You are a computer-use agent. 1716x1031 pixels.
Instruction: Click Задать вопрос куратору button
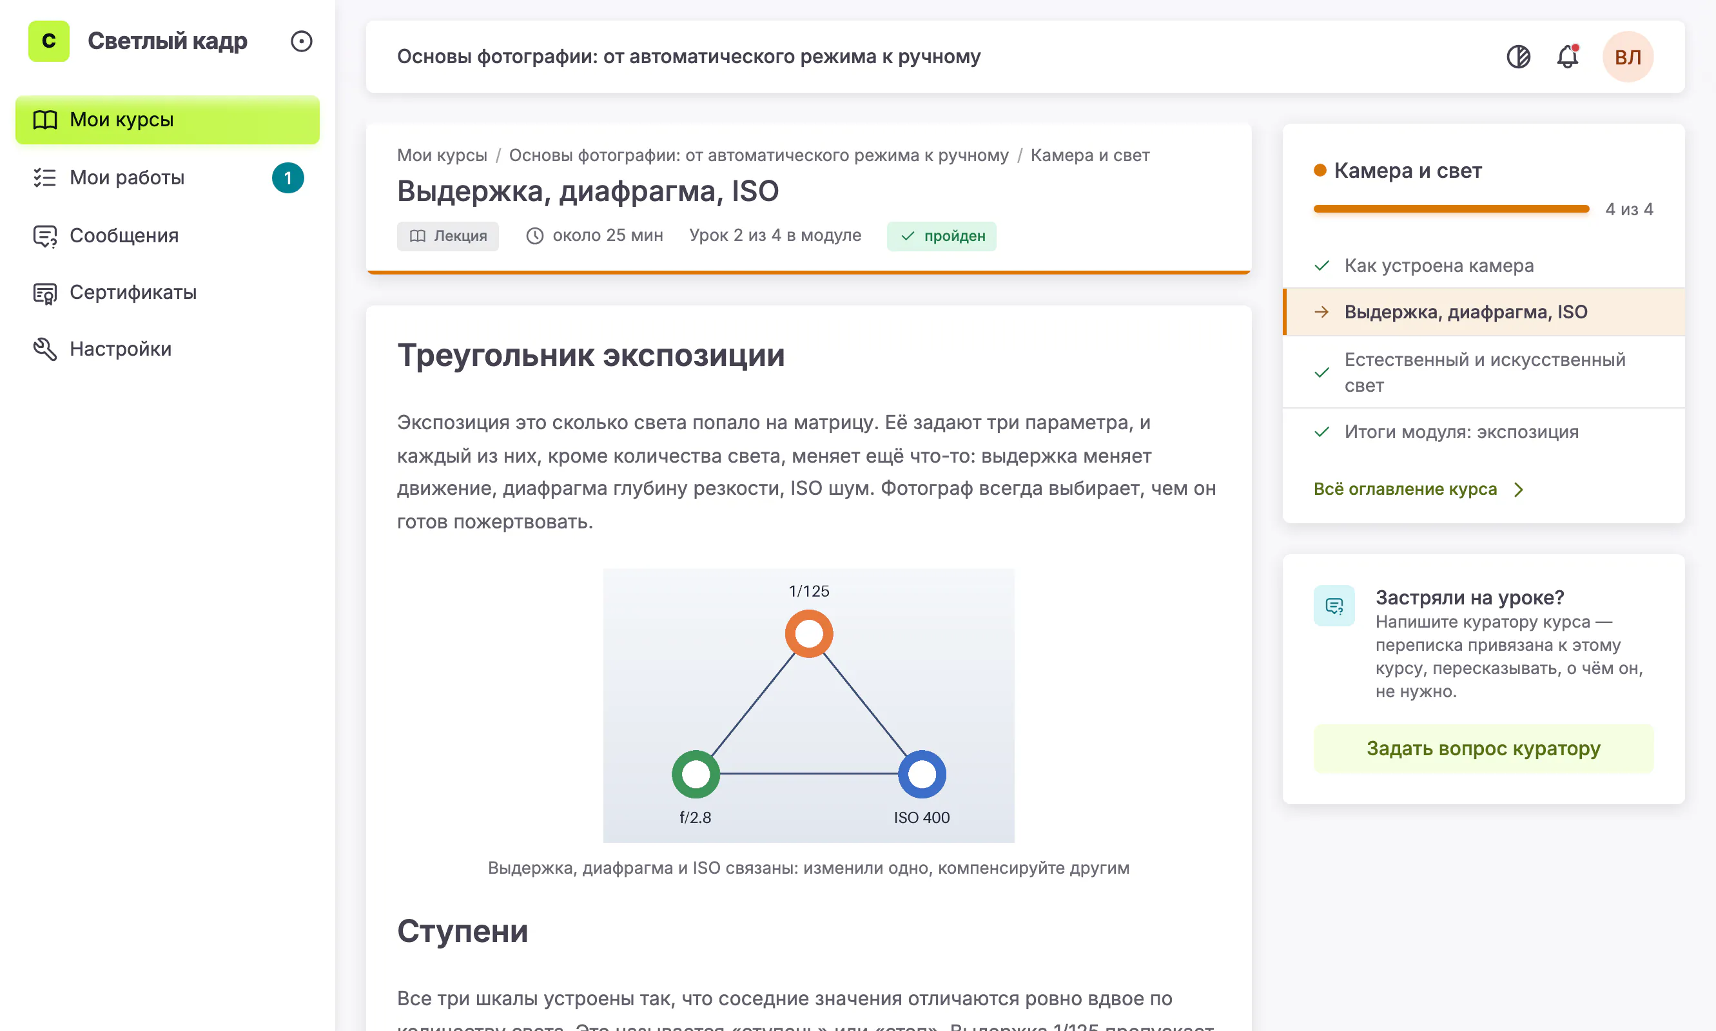(1483, 748)
